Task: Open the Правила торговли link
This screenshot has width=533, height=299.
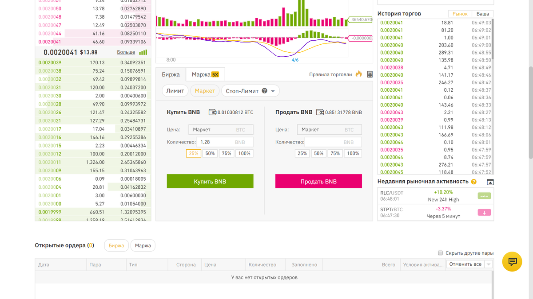Action: [x=330, y=74]
